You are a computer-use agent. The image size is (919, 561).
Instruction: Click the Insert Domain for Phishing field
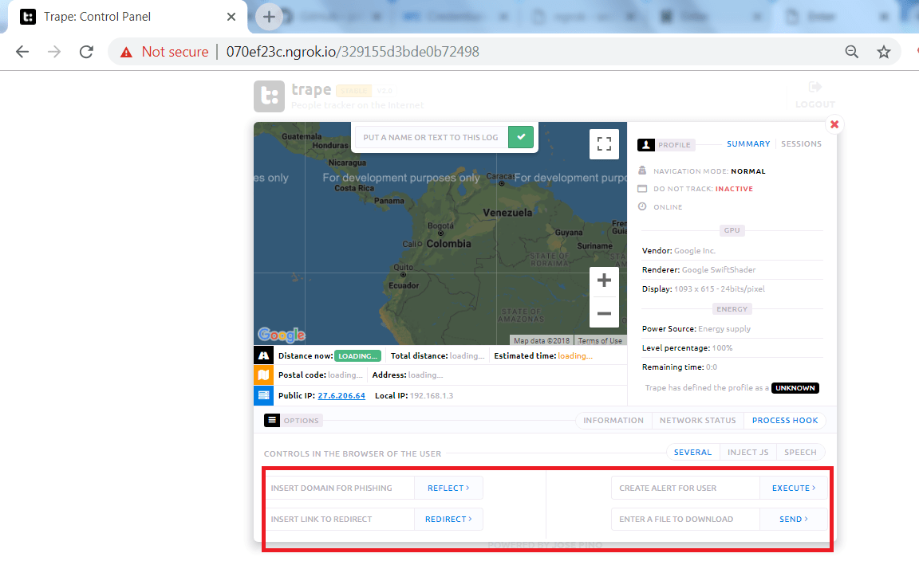coord(339,488)
